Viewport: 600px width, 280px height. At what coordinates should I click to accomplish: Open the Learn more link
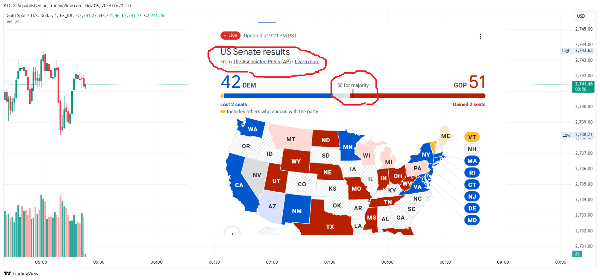tap(307, 62)
